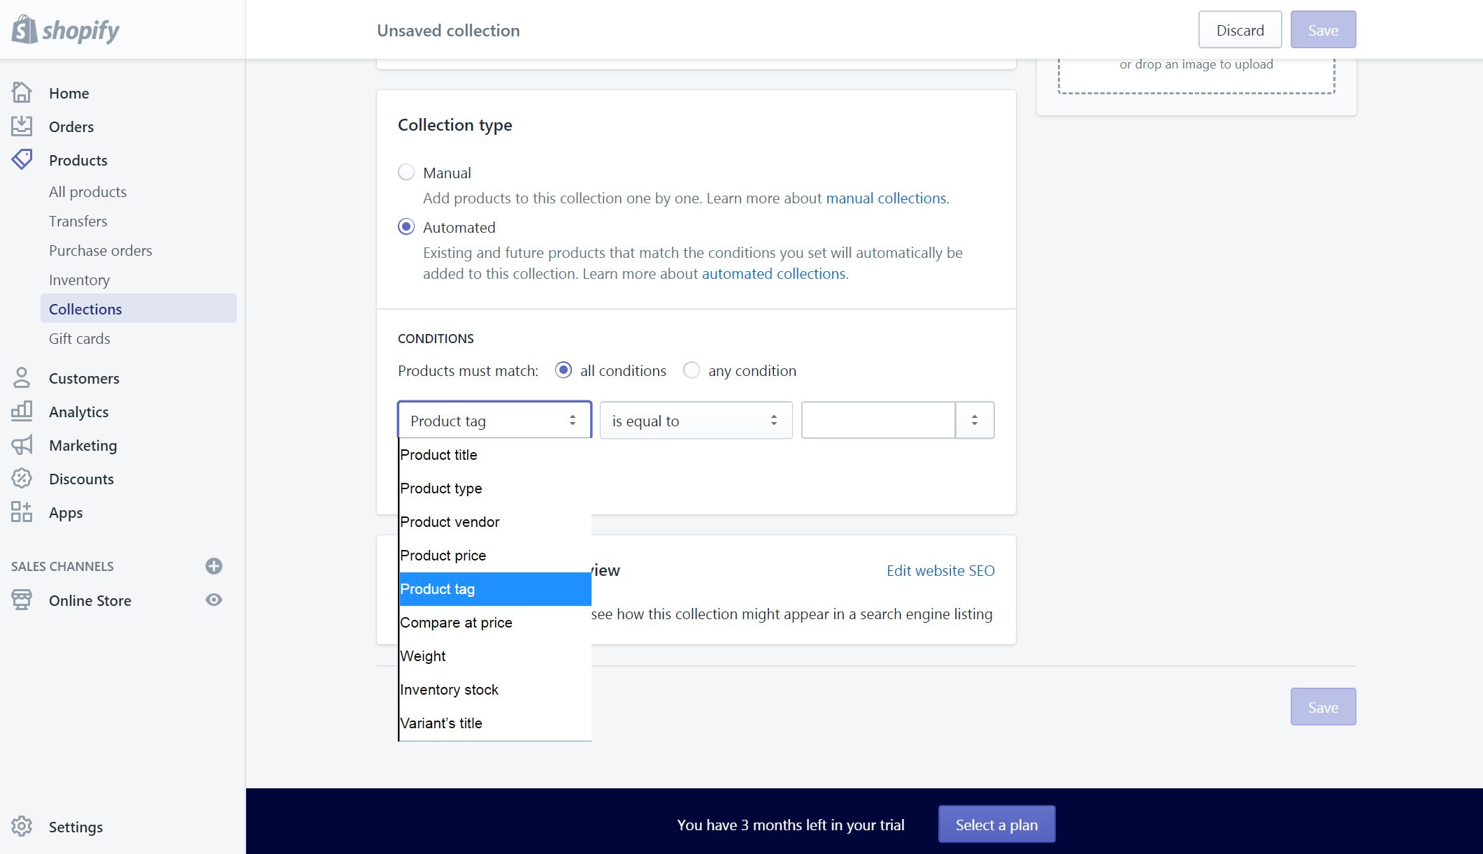Open the 'is equal to' operator dropdown
The image size is (1483, 854).
(696, 421)
